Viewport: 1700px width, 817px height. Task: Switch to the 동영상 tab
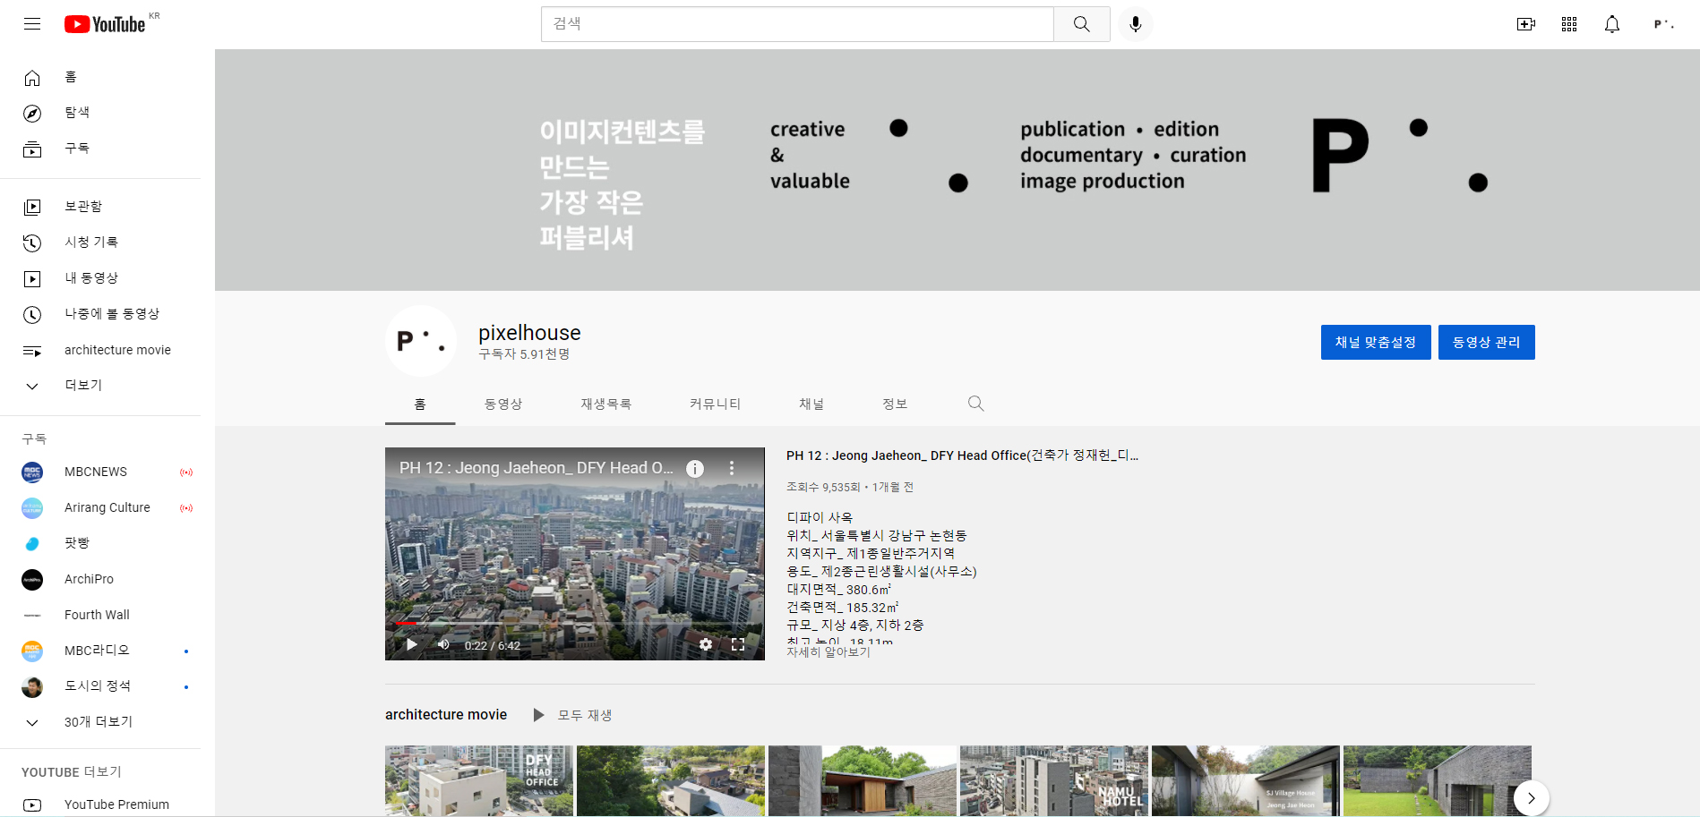tap(503, 404)
